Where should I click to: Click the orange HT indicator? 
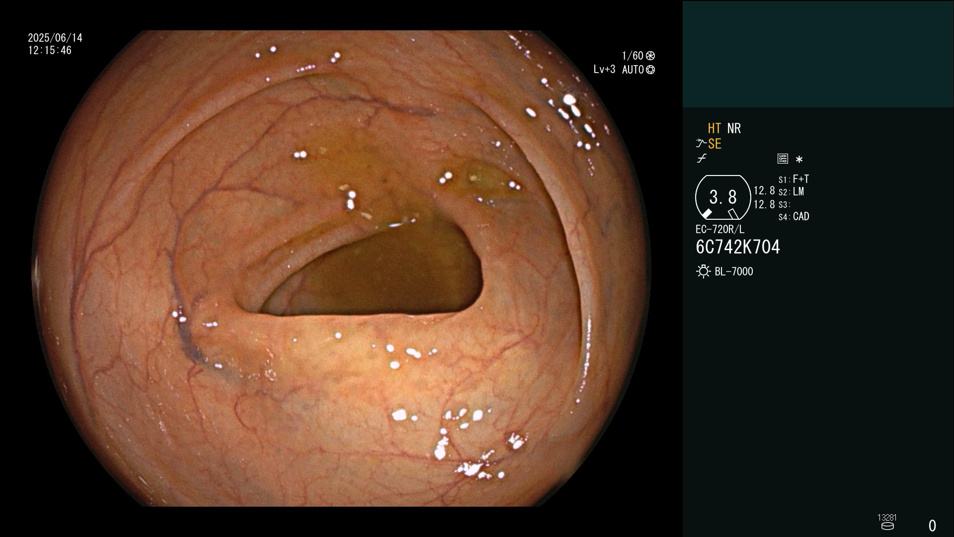(714, 128)
